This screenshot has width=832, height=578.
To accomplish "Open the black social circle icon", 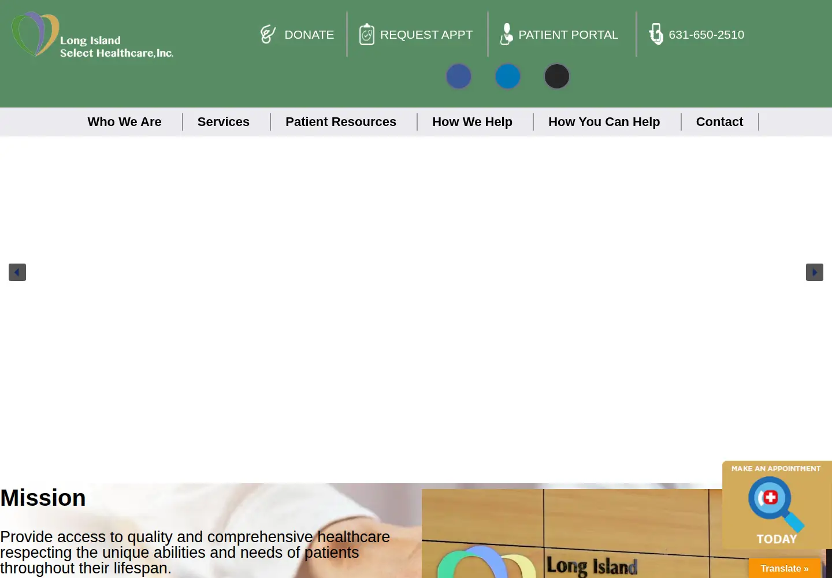I will [557, 76].
